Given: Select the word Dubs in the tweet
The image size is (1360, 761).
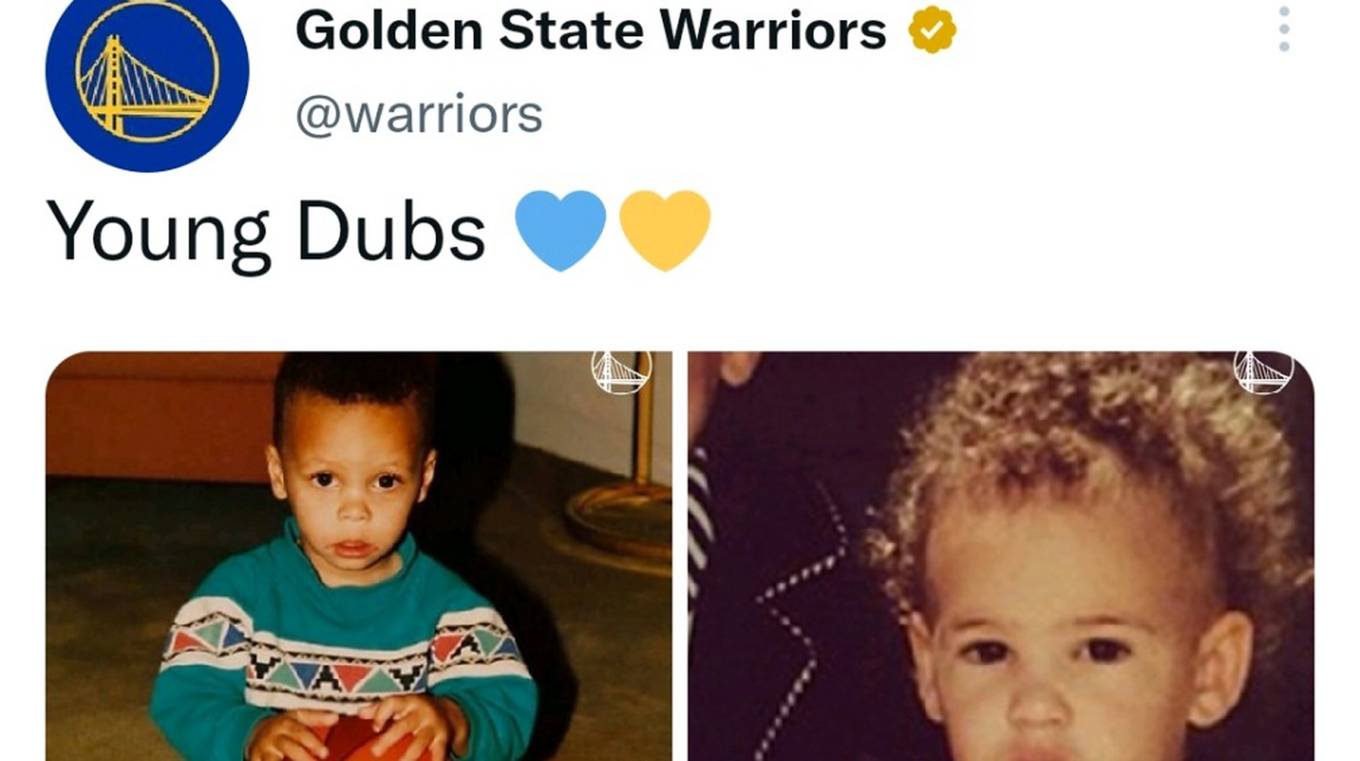Looking at the screenshot, I should (x=391, y=229).
